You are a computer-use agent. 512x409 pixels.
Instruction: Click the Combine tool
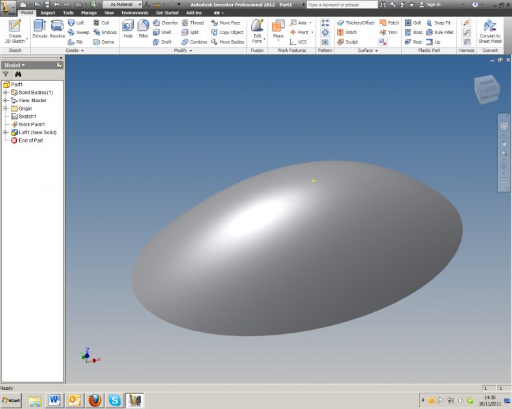click(195, 42)
